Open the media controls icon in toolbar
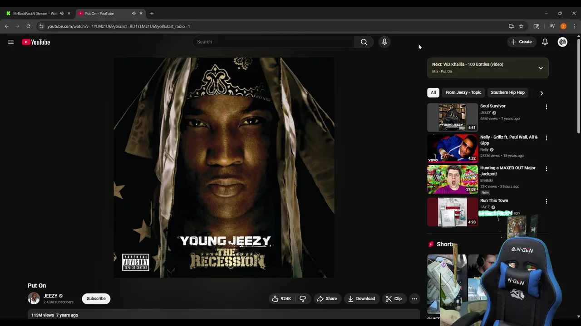 [552, 26]
